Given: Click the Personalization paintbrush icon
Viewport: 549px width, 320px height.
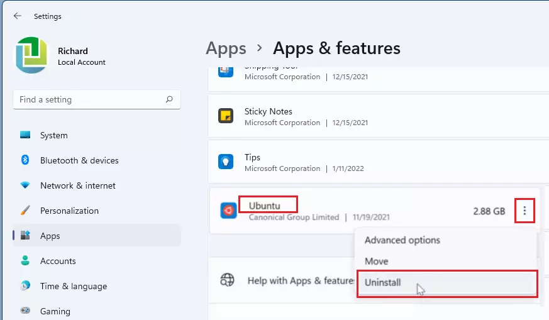Looking at the screenshot, I should click(25, 211).
